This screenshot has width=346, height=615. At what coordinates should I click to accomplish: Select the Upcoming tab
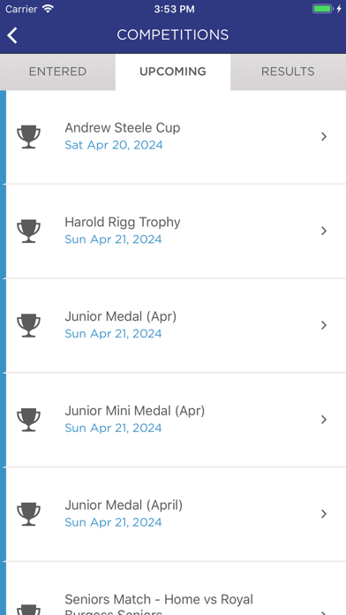173,72
